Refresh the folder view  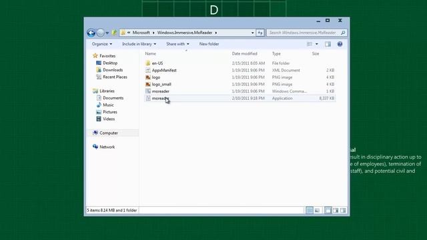tap(260, 33)
